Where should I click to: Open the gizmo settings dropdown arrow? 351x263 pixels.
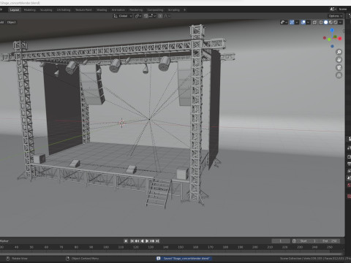[x=297, y=22]
